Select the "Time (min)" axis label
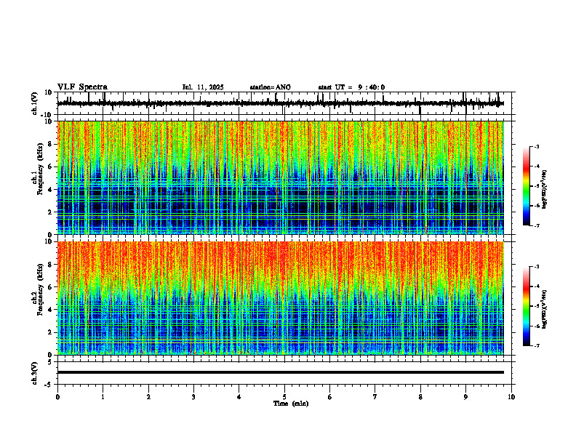This screenshot has width=576, height=445. (291, 404)
